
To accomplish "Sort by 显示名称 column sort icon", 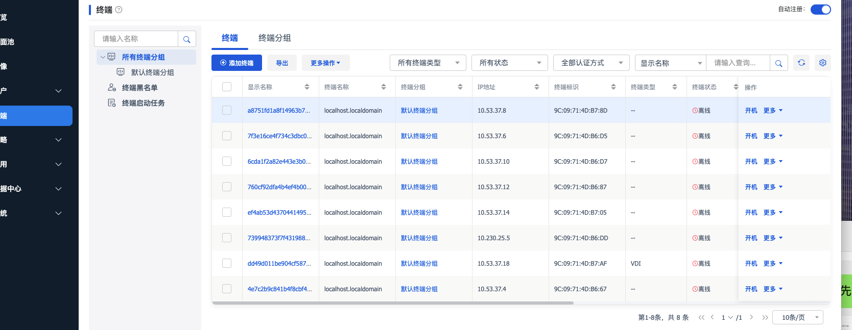I will click(x=306, y=87).
